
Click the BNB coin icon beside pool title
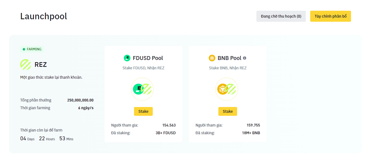(x=212, y=58)
